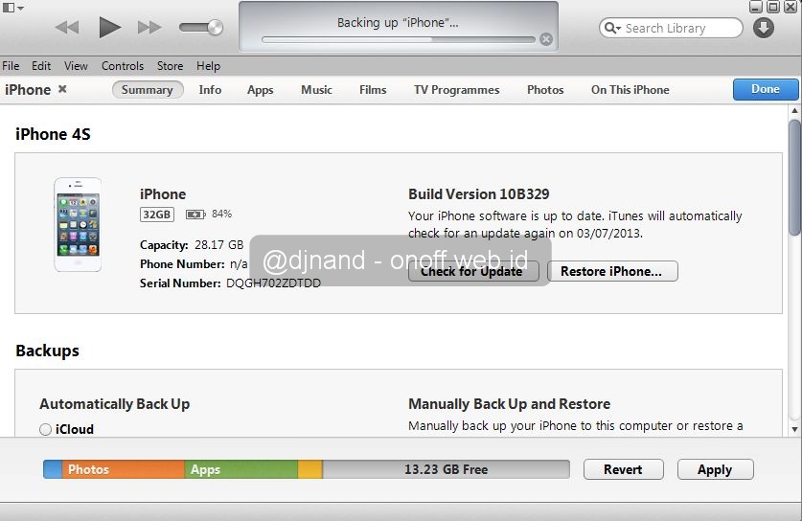Select the iCloud backup radio button
The image size is (802, 521).
(46, 429)
